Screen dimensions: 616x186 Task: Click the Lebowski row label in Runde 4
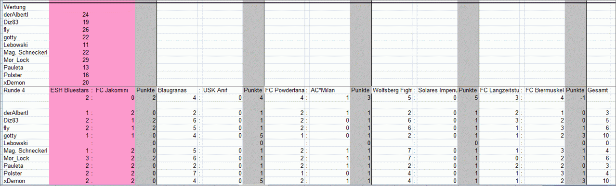25,143
